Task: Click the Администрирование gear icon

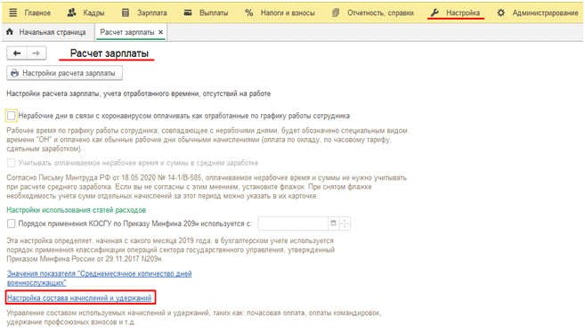Action: coord(501,12)
